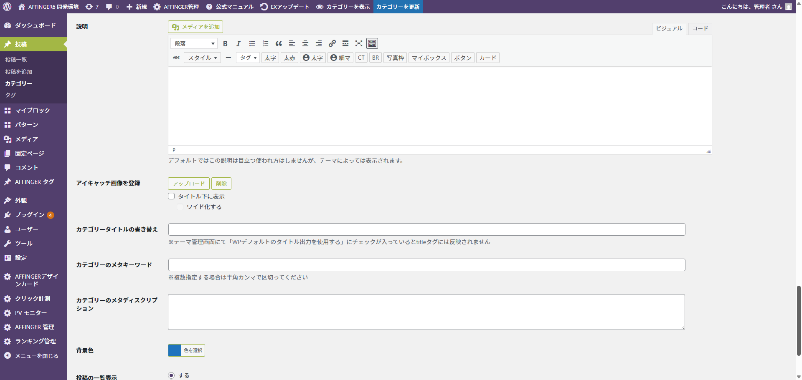Switch to the コード editor tab

coord(700,28)
